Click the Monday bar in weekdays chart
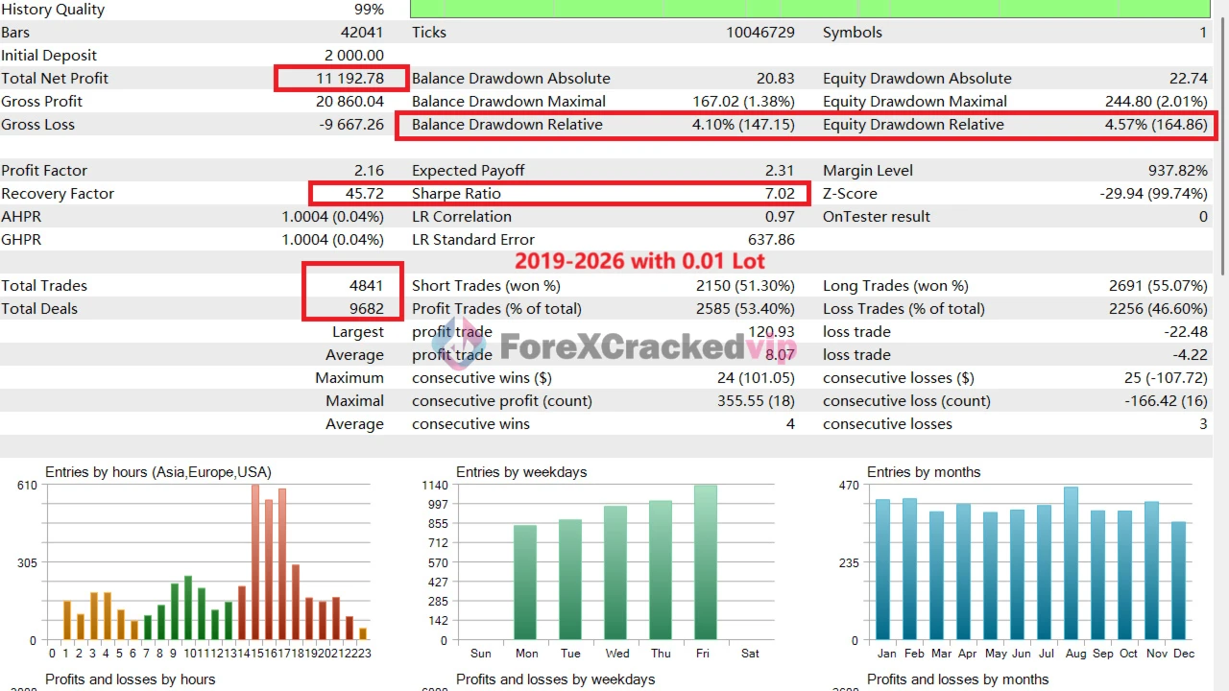Viewport: 1229px width, 691px height. tap(525, 582)
